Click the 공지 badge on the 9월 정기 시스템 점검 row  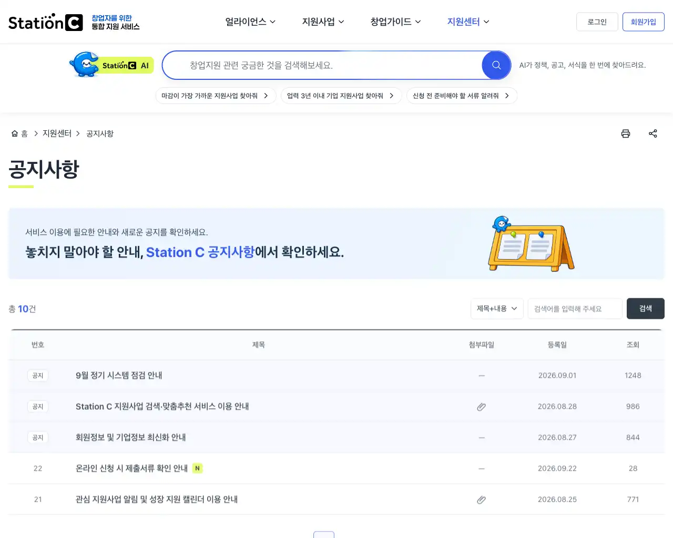(x=38, y=376)
